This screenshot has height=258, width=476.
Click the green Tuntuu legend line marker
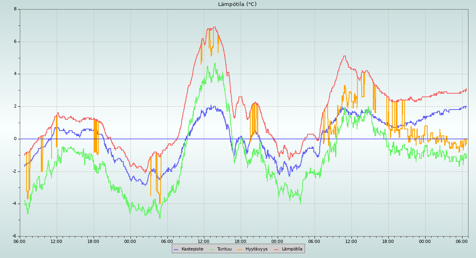[x=211, y=249]
